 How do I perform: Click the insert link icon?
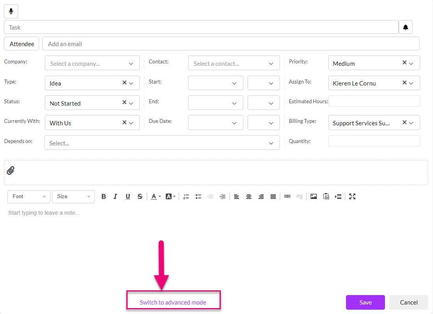pos(287,197)
